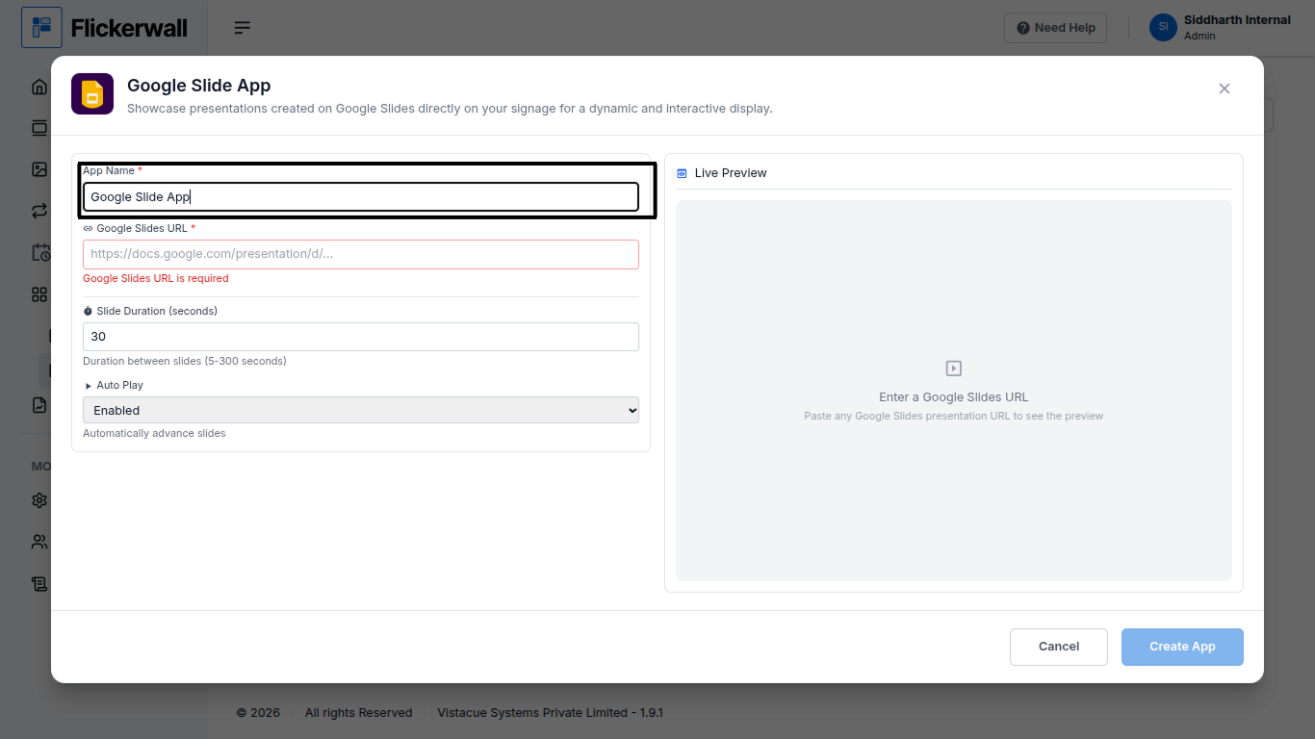Click the Create App button
Viewport: 1315px width, 739px height.
tap(1182, 647)
